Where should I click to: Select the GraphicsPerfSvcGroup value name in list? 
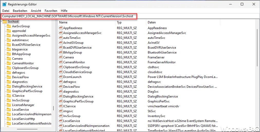[x=78, y=101]
